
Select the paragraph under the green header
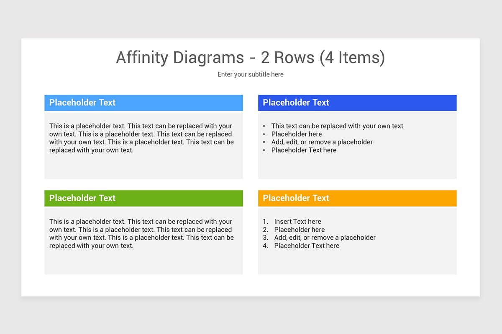(x=142, y=233)
